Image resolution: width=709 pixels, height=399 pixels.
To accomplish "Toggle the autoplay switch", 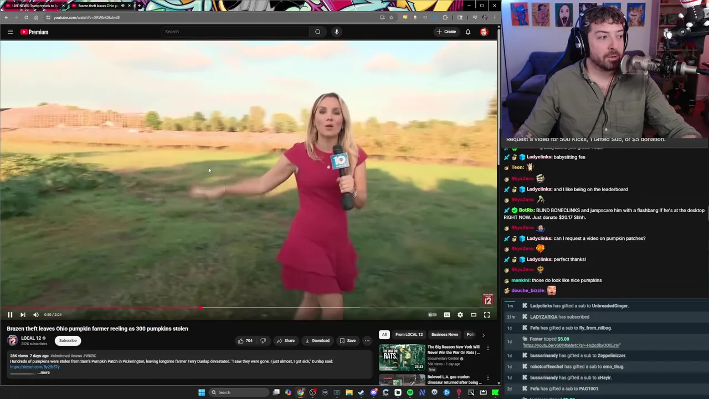I will pos(432,315).
